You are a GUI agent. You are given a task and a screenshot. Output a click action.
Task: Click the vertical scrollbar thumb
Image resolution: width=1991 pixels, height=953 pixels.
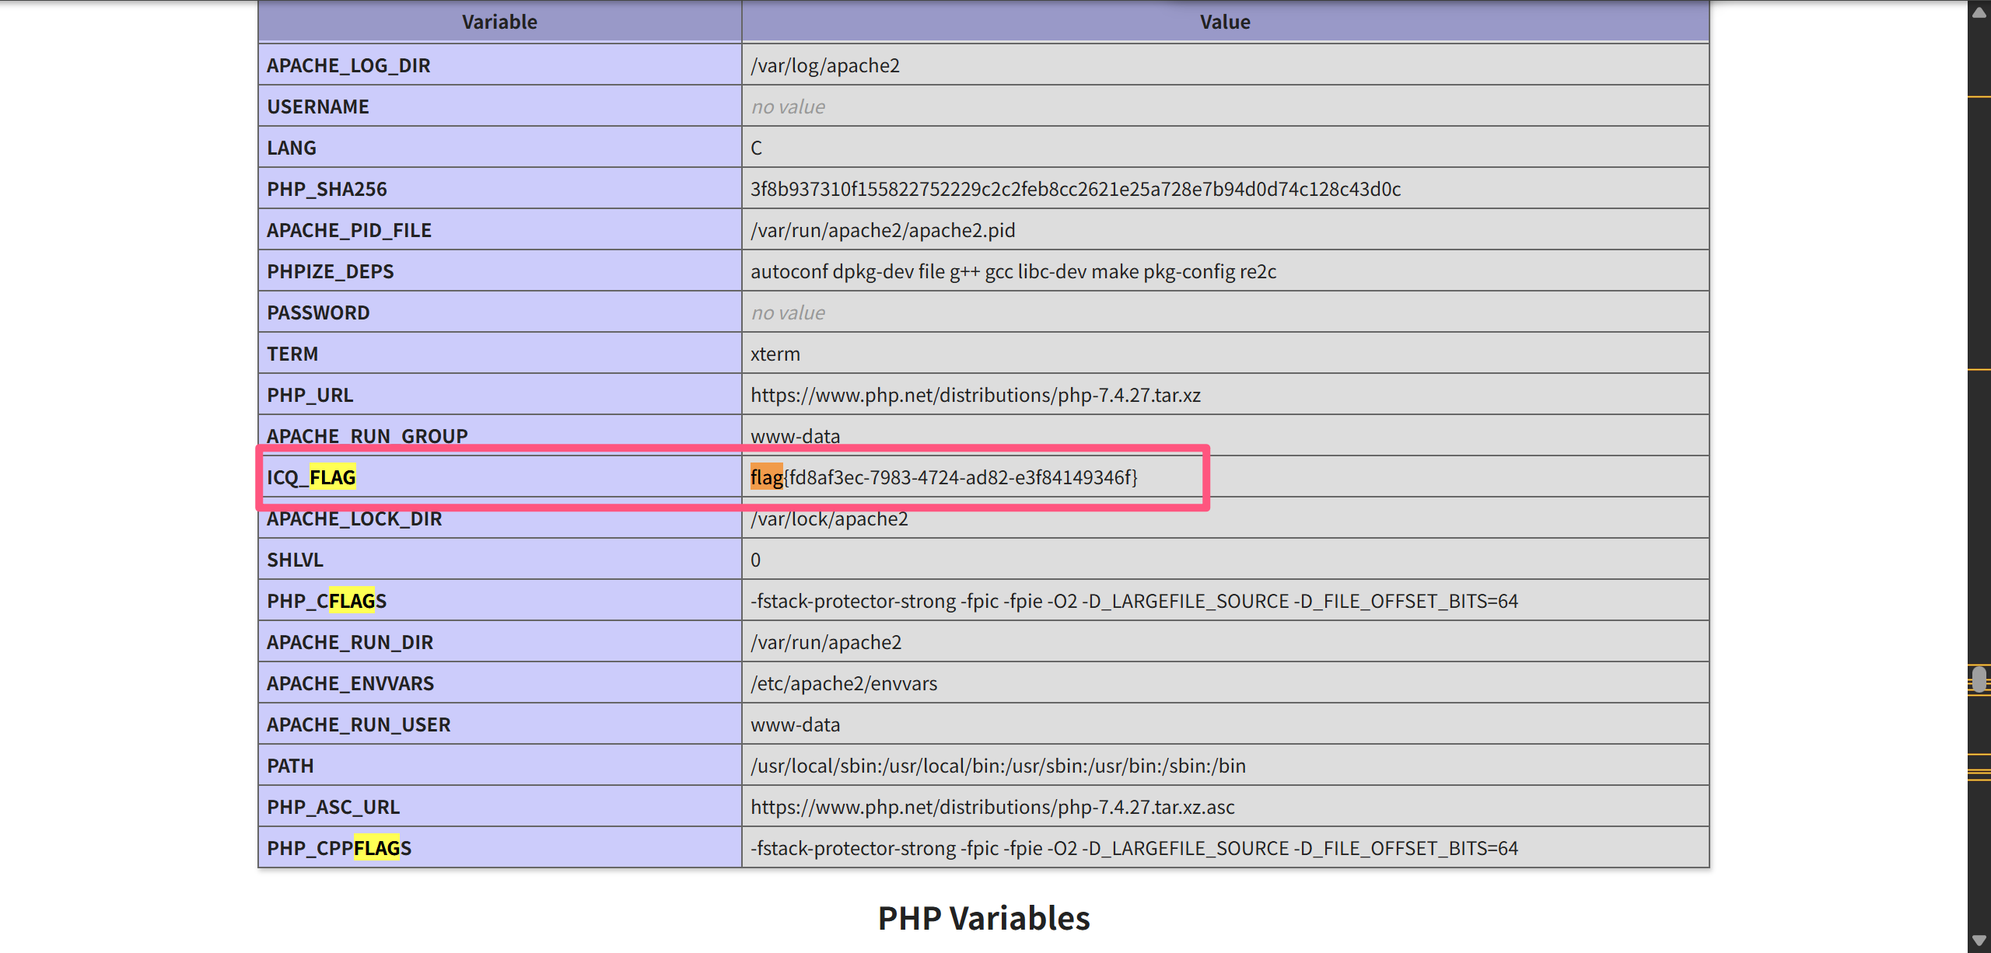click(x=1979, y=679)
